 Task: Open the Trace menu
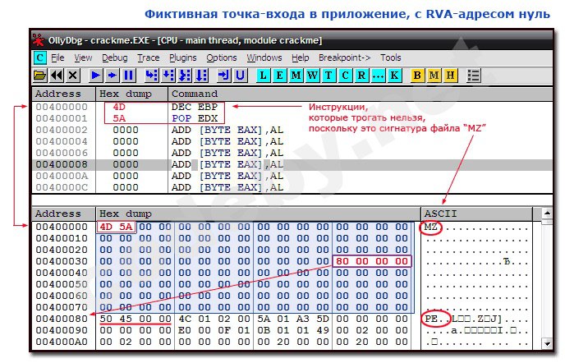coord(148,57)
